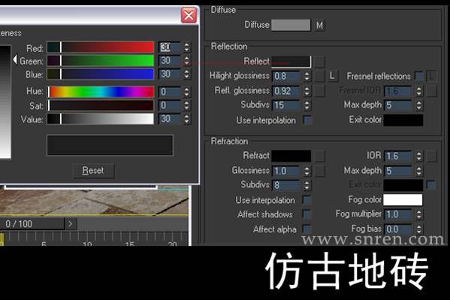Click the map slot button next to IOR
Screen dimensions: 450x300
[431, 156]
